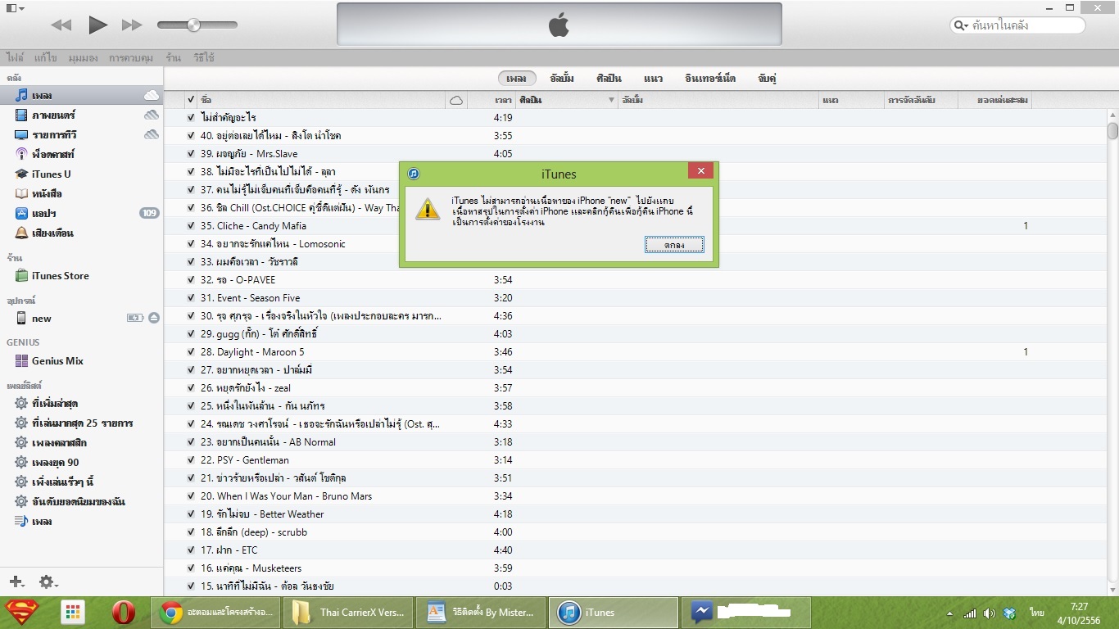Open the search options magnifier dropdown
The width and height of the screenshot is (1119, 629).
961,25
